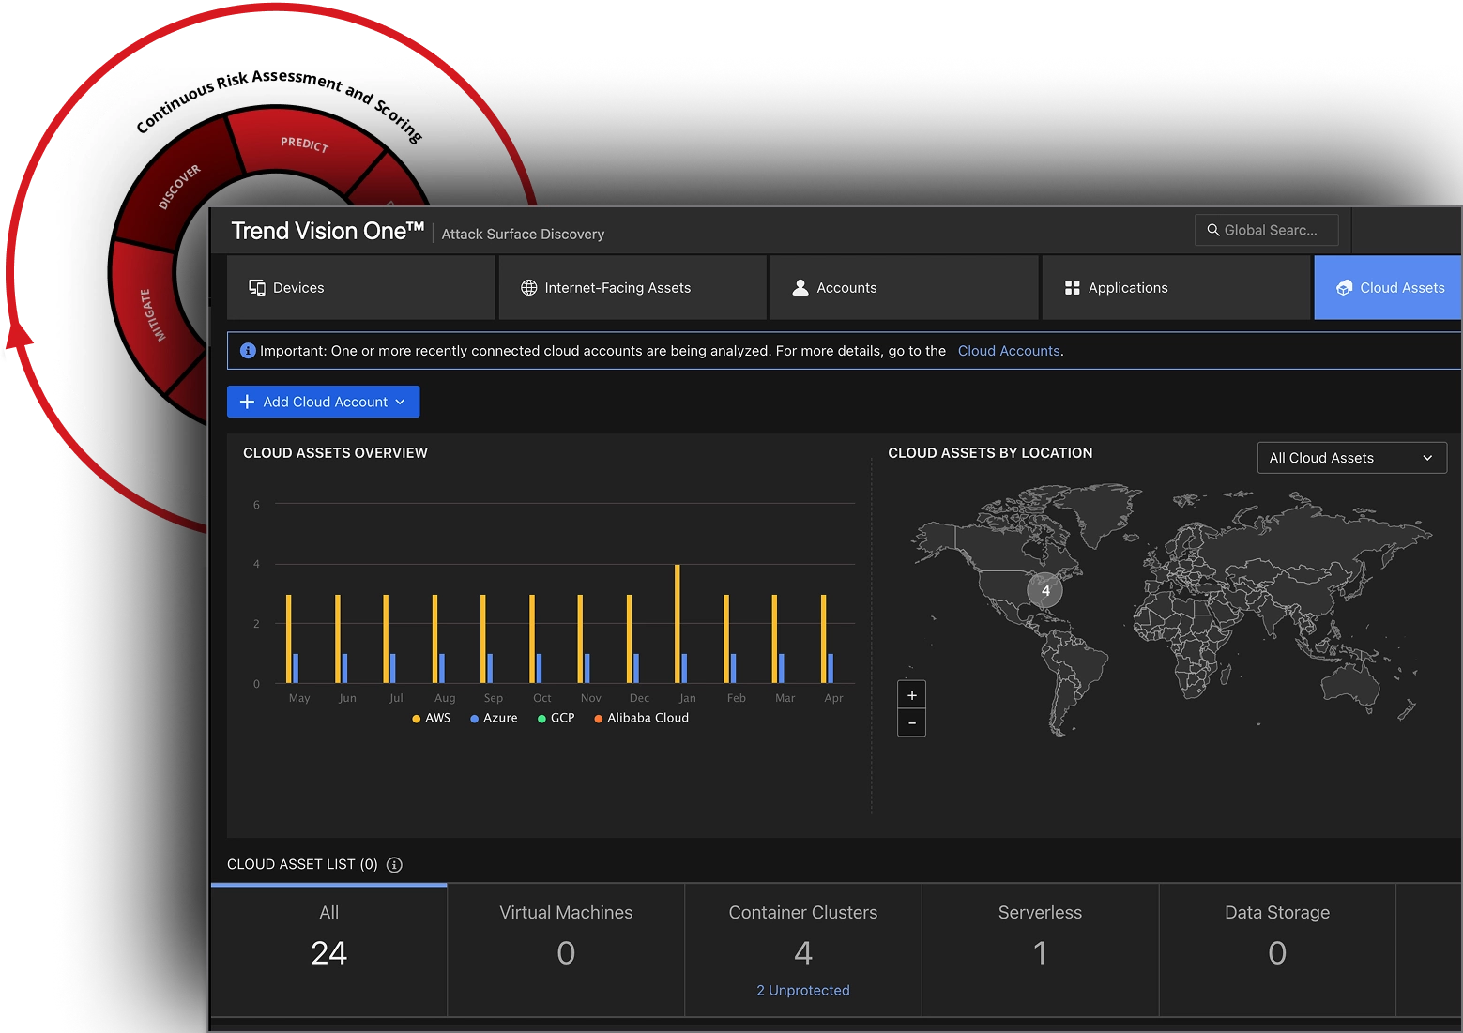Select the Virtual Machines tab
1463x1033 pixels.
pos(566,950)
